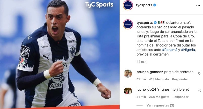Click the TyC Sports logo on the photo
This screenshot has height=109, width=203.
(99, 5)
